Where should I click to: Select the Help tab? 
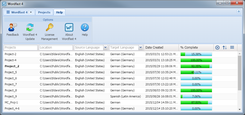point(59,12)
